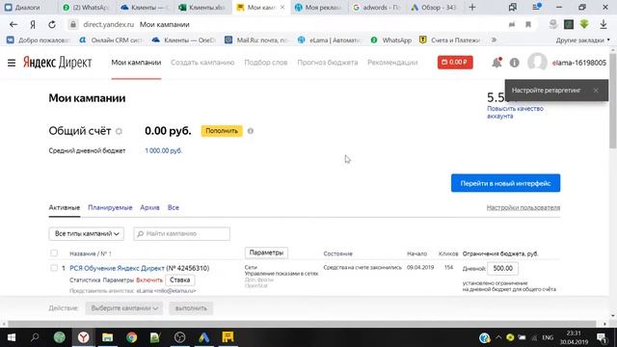Go back with browser back arrow
Screen dimensions: 617x347
click(x=13, y=24)
